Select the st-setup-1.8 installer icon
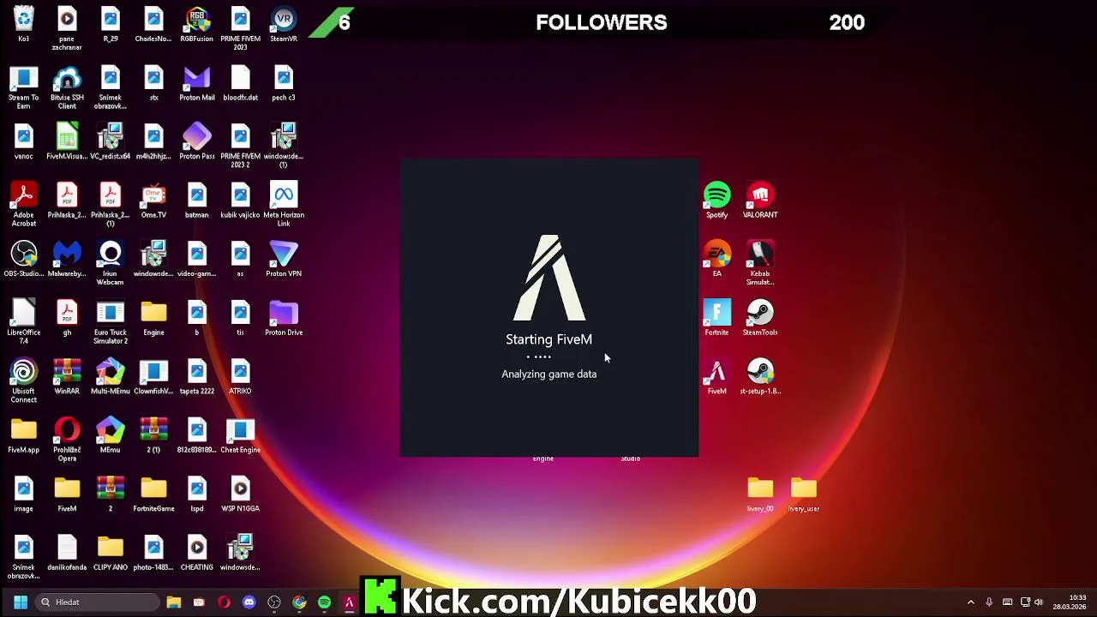Image resolution: width=1097 pixels, height=617 pixels. pyautogui.click(x=760, y=377)
